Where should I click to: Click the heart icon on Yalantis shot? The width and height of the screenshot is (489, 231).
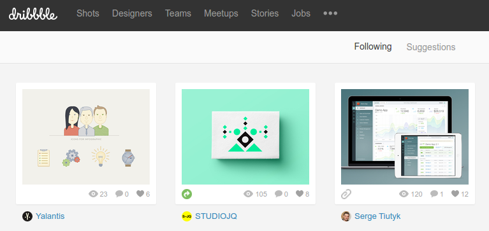coord(140,193)
